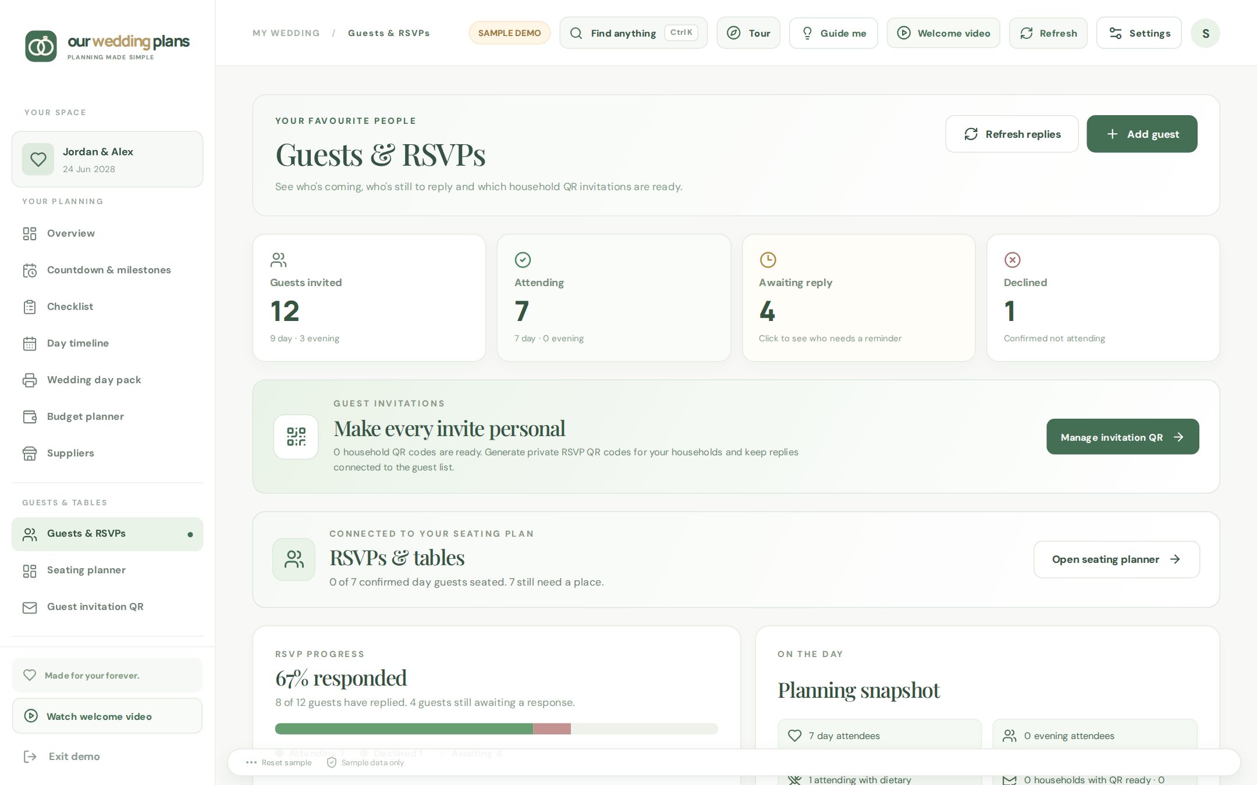Open Overview from the sidebar

(x=107, y=233)
